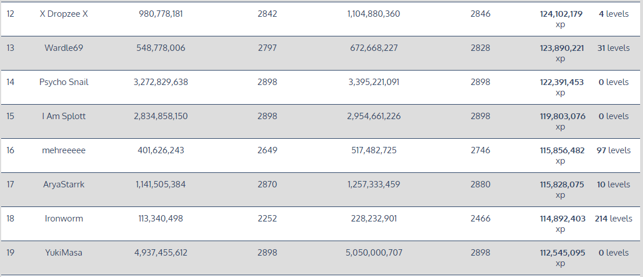643x277 pixels.
Task: Select the 2252 starting level cell
Action: (267, 219)
